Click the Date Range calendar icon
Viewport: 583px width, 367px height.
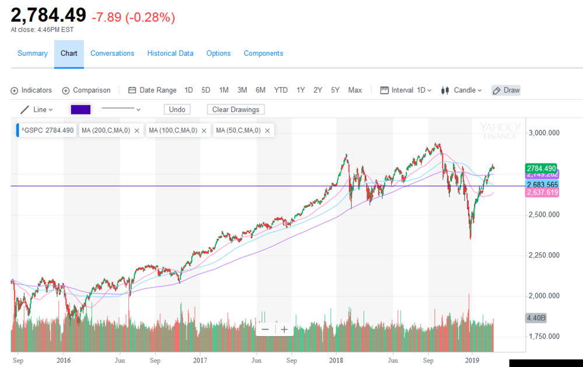pos(133,90)
